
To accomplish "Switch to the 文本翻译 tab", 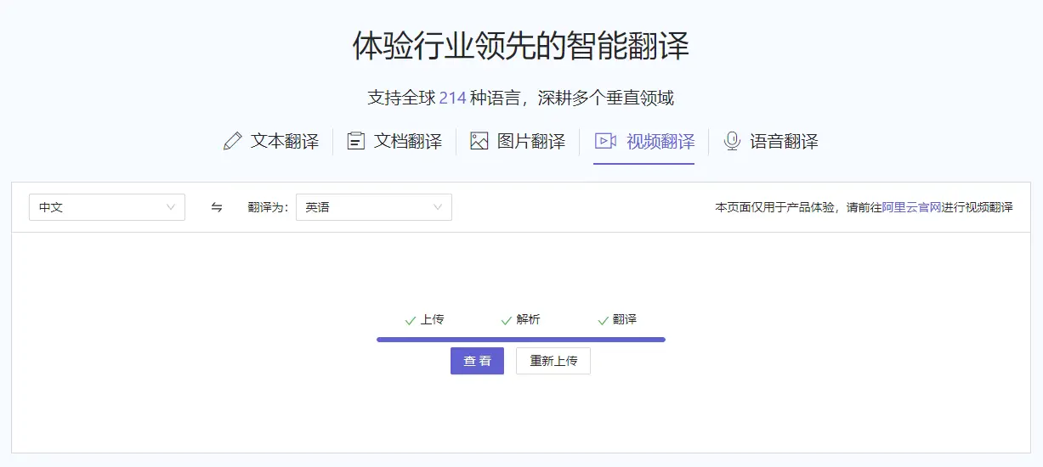I will [284, 141].
